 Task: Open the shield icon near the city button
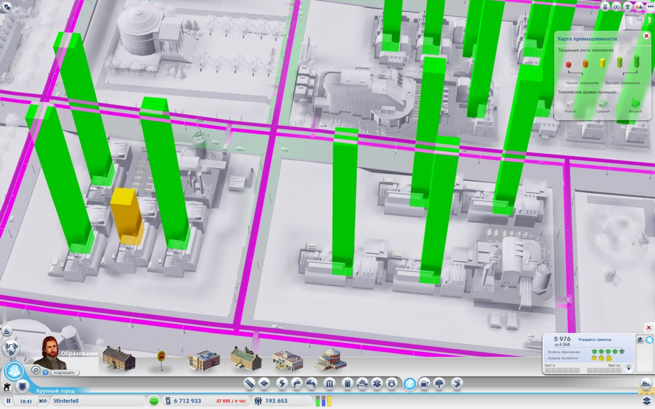[23, 386]
